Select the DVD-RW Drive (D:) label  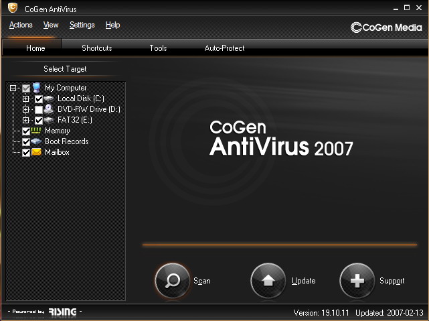(x=89, y=109)
